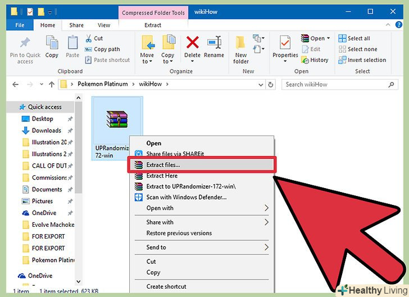The image size is (409, 297).
Task: Switch to the Share tab
Action: (x=76, y=25)
